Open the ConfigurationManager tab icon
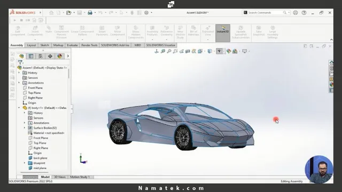The image size is (342, 192). 41,56
